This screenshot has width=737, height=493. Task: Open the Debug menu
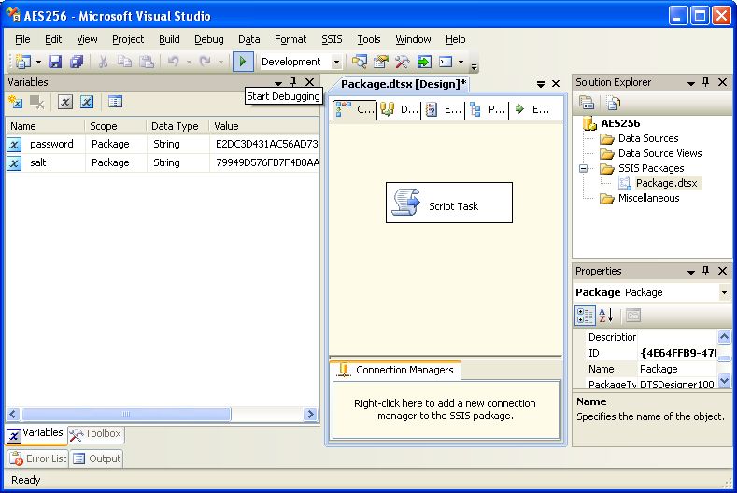(x=208, y=39)
